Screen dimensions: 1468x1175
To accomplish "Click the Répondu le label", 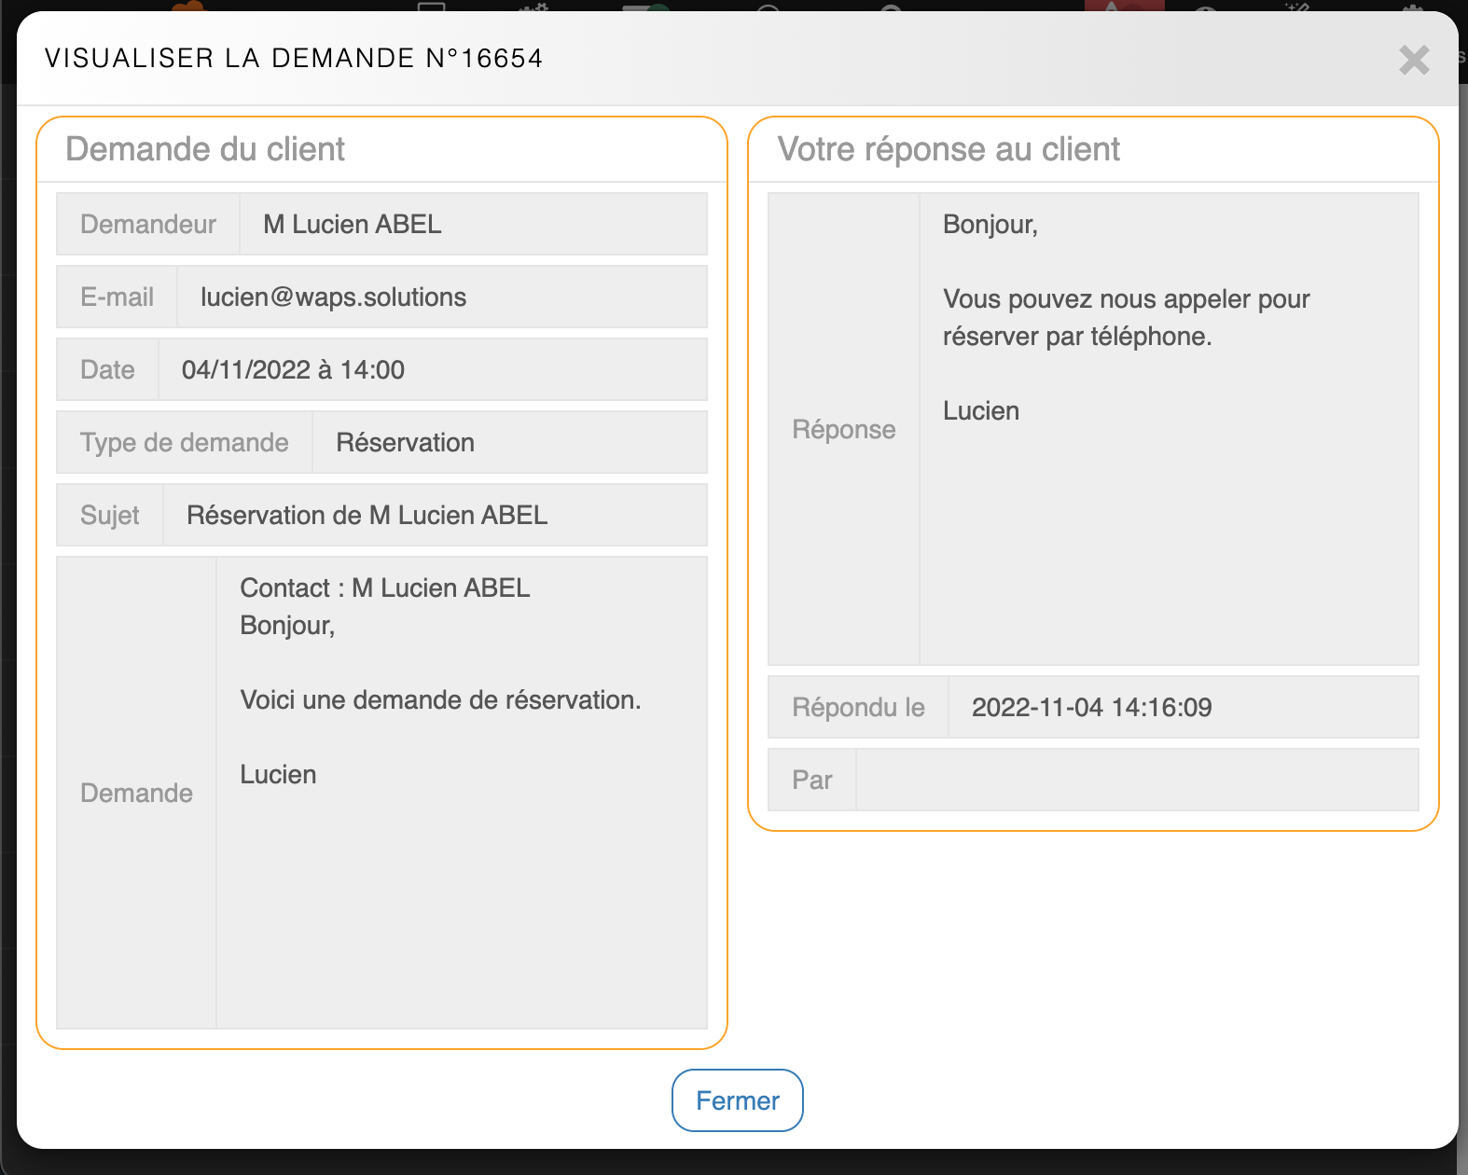I will 858,707.
